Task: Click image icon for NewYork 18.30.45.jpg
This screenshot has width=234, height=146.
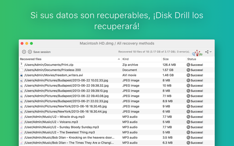Action: pyautogui.click(x=21, y=106)
